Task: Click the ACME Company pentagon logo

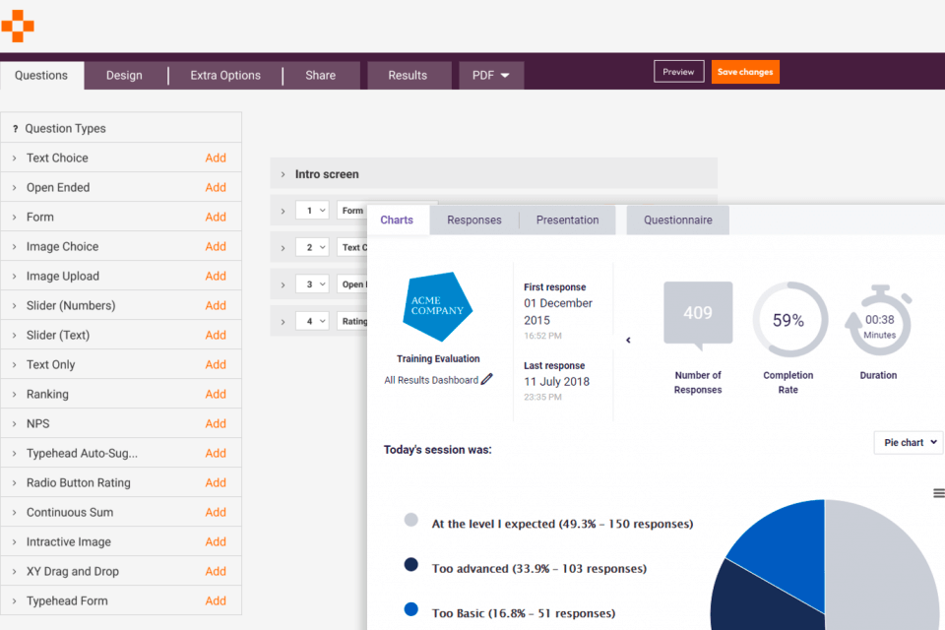Action: point(437,306)
